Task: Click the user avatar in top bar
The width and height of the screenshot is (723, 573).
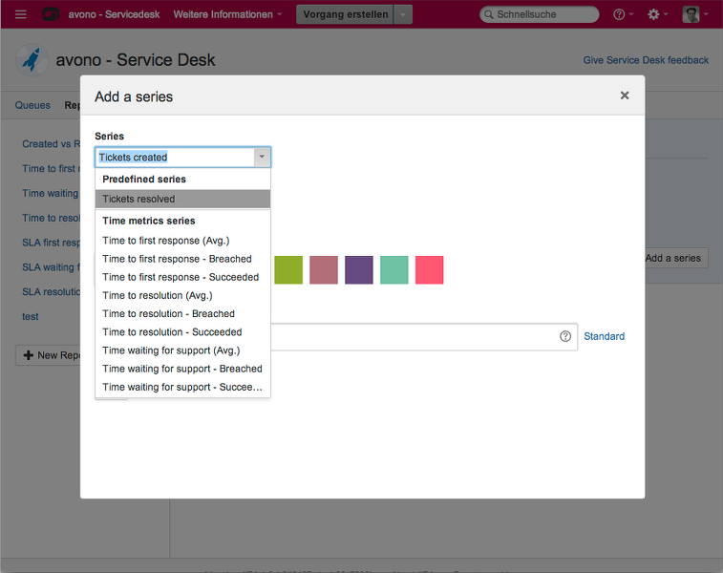Action: tap(691, 14)
